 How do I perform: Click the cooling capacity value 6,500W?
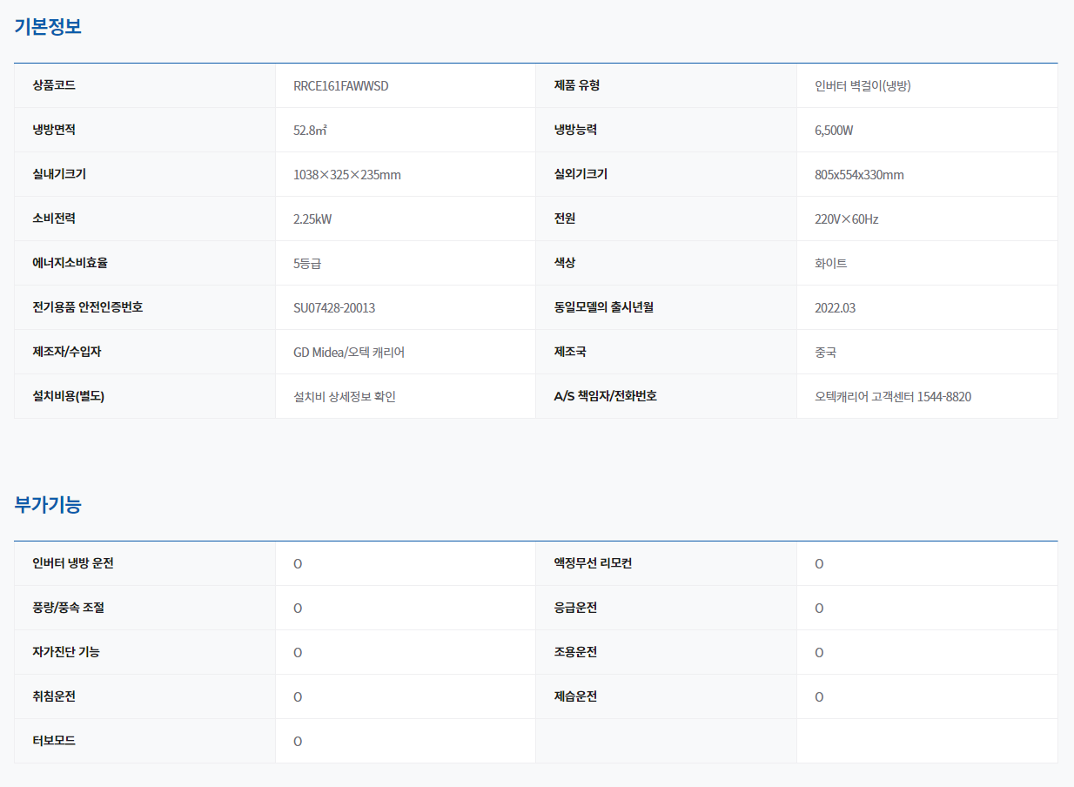pyautogui.click(x=834, y=131)
